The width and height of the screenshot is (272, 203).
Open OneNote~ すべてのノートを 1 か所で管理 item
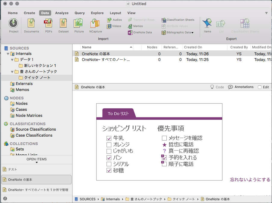36,190
